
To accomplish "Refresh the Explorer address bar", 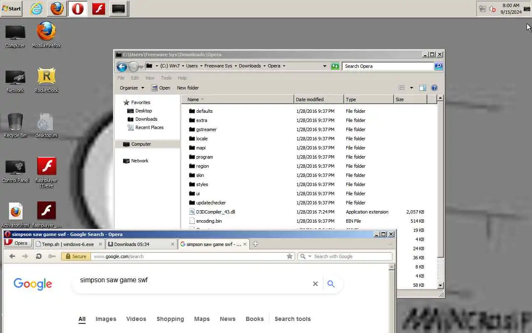I will [x=335, y=66].
